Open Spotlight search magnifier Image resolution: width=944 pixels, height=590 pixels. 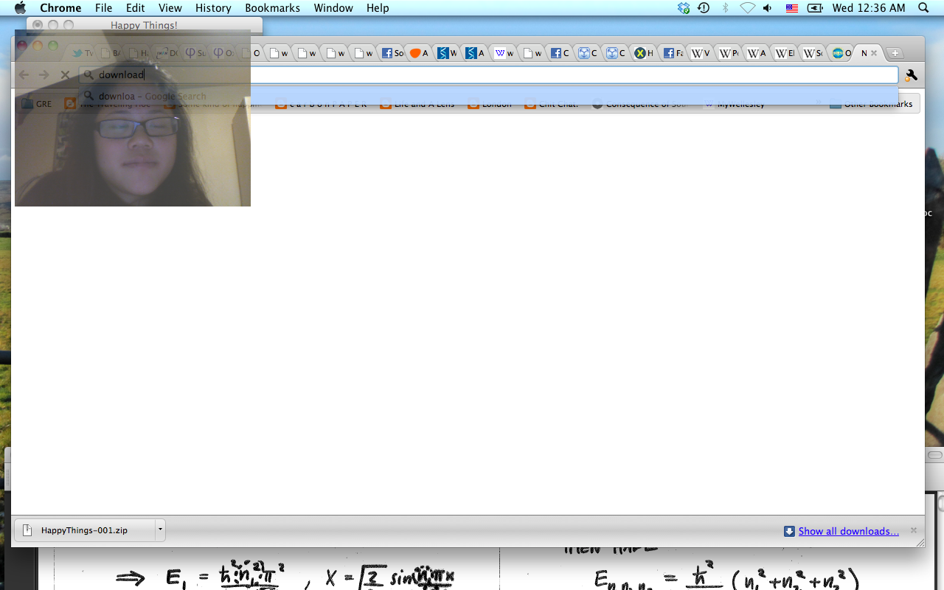pos(923,8)
